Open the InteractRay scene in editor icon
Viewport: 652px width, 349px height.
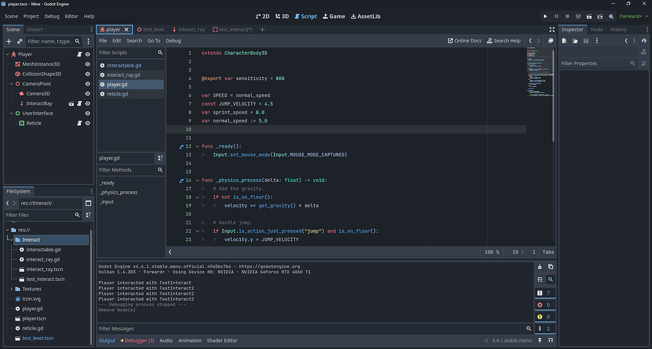pyautogui.click(x=71, y=104)
